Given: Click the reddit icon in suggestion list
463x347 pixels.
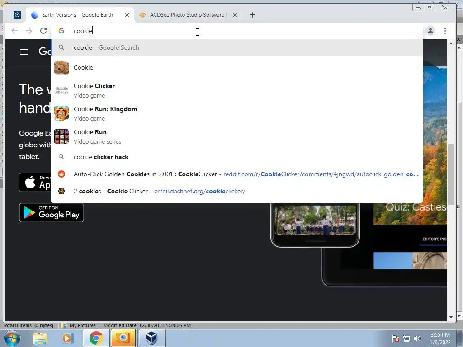Looking at the screenshot, I should pyautogui.click(x=61, y=174).
